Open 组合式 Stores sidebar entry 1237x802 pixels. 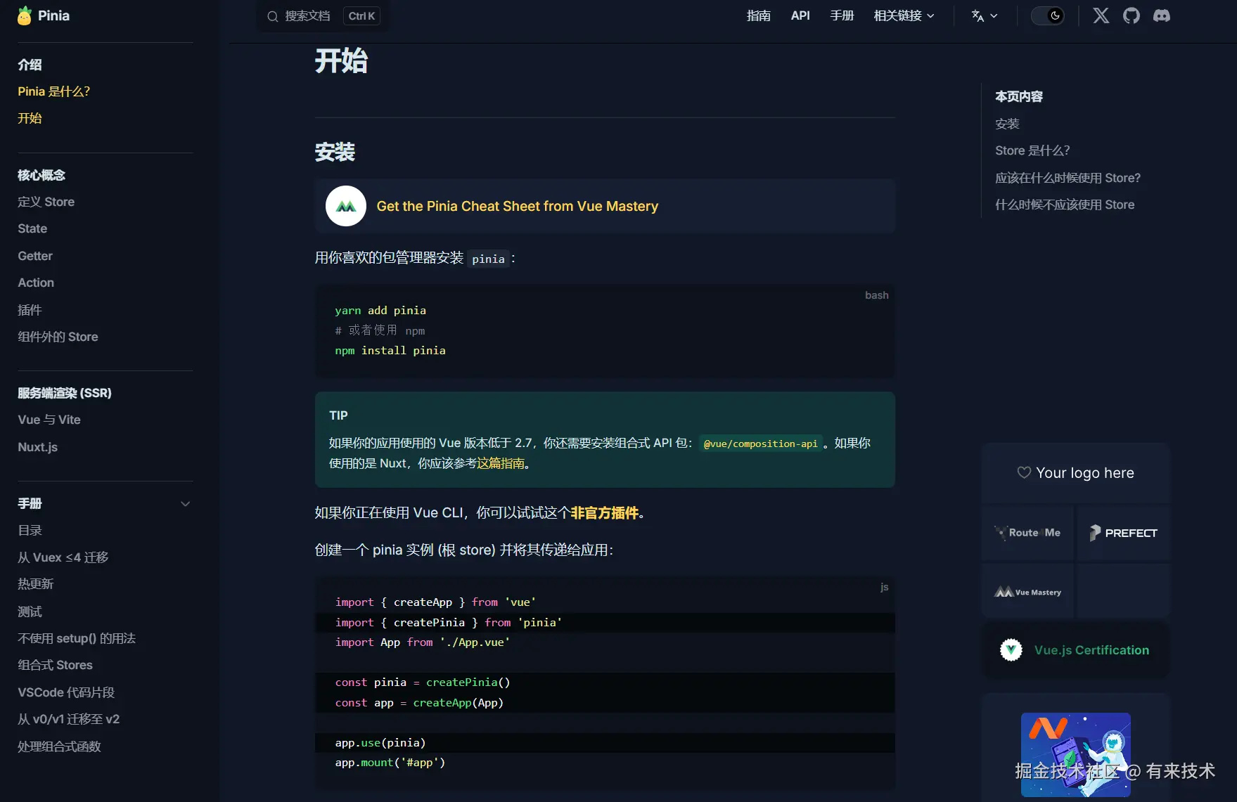(x=55, y=665)
